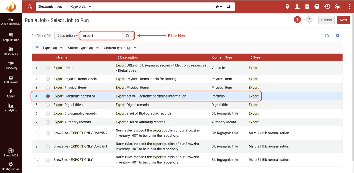Select Export Physical items labels radio button
Image resolution: width=354 pixels, height=173 pixels.
(48, 79)
